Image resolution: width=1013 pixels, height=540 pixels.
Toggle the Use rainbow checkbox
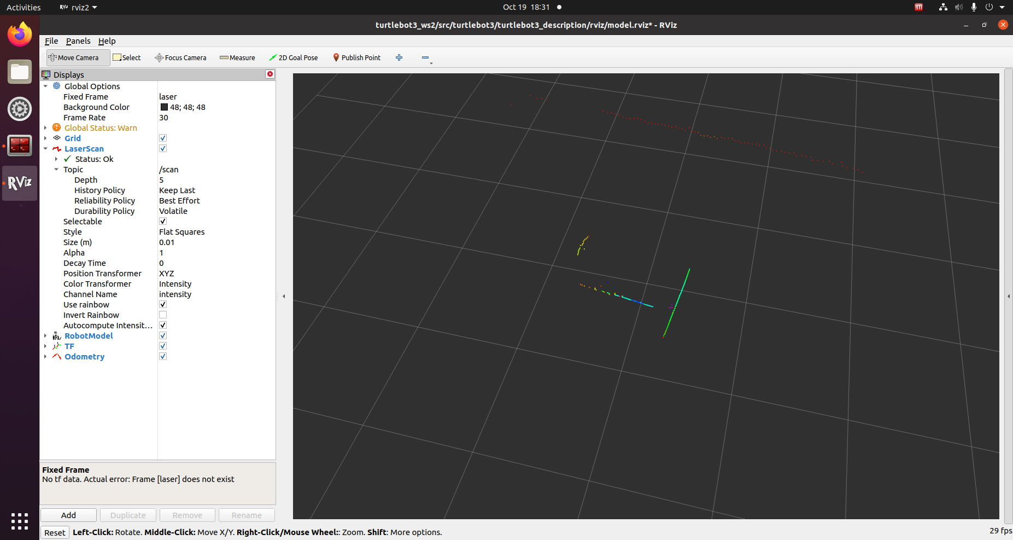pos(163,304)
